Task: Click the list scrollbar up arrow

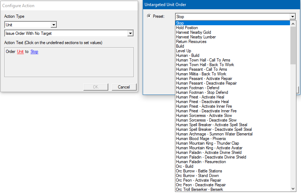Action: (x=293, y=24)
